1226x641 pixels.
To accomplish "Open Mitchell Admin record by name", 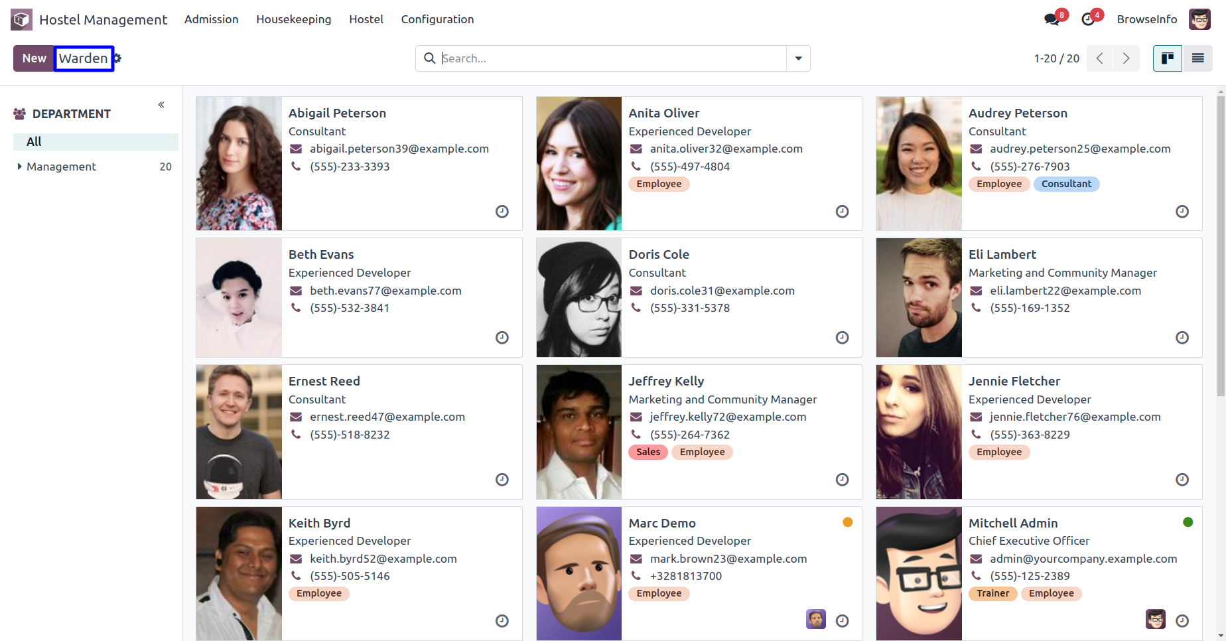I will [1013, 524].
